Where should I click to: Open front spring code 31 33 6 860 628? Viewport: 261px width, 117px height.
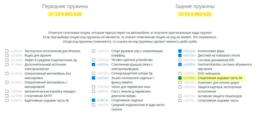[65, 14]
